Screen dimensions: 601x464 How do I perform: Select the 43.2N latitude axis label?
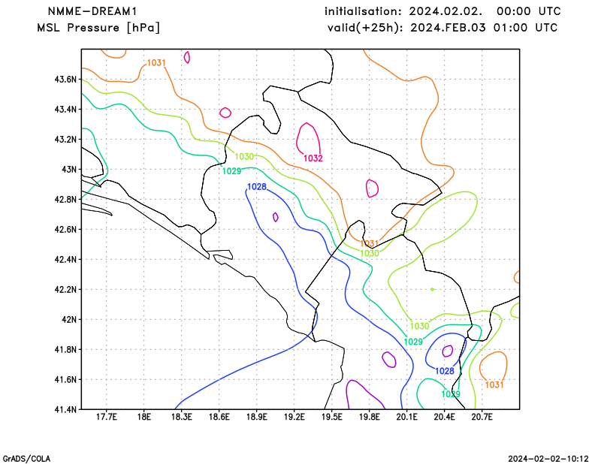[65, 140]
